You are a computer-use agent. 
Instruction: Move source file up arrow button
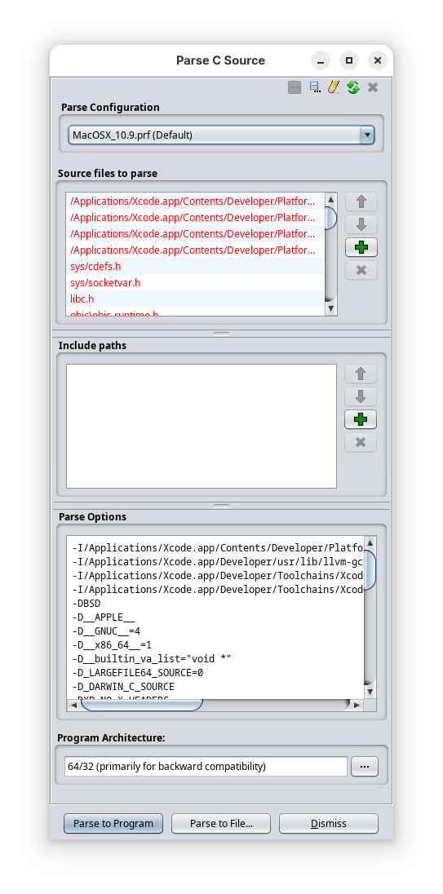[361, 201]
